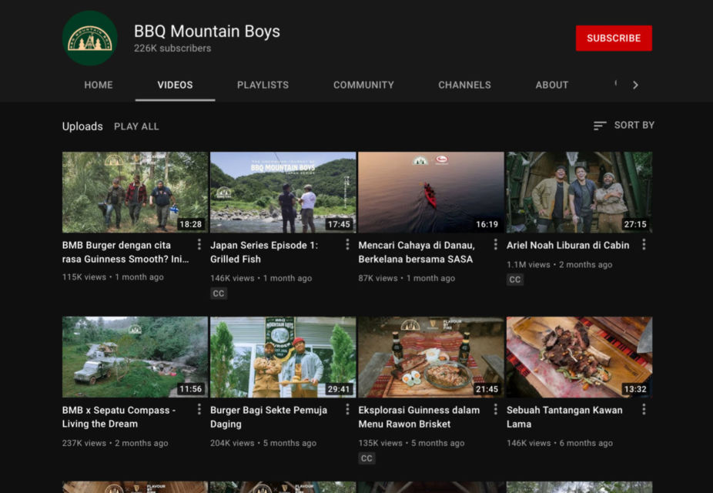Click 115K views 1 month ago text
Image resolution: width=713 pixels, height=493 pixels.
112,277
